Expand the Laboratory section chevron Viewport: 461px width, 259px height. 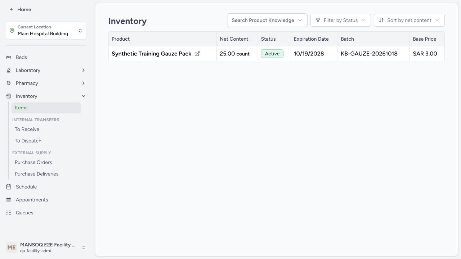click(84, 70)
